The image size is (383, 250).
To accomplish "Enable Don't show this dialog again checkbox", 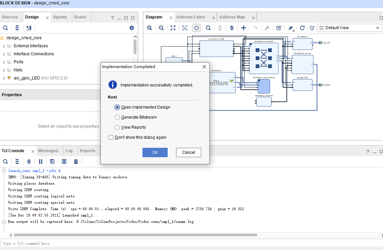I will pyautogui.click(x=111, y=137).
